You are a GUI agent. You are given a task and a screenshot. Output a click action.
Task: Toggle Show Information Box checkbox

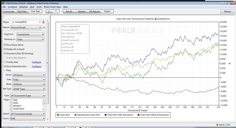coord(5,66)
